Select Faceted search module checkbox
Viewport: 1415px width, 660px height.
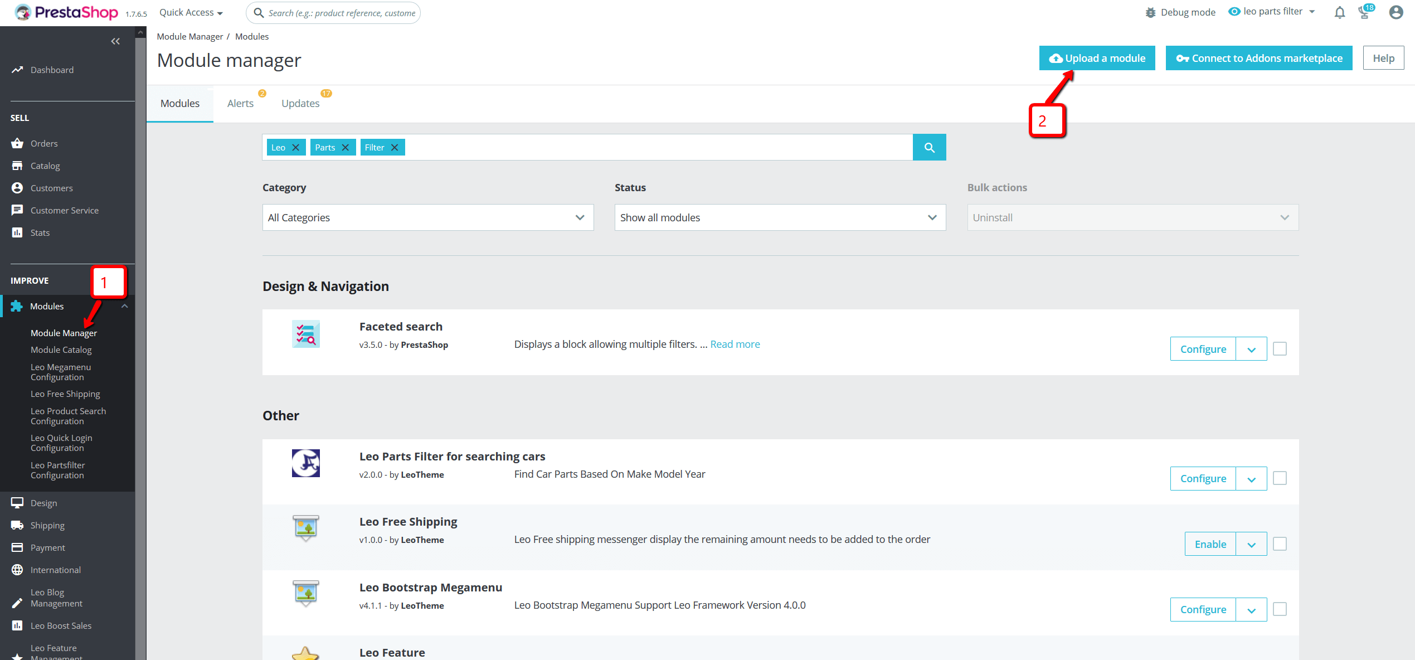tap(1280, 349)
